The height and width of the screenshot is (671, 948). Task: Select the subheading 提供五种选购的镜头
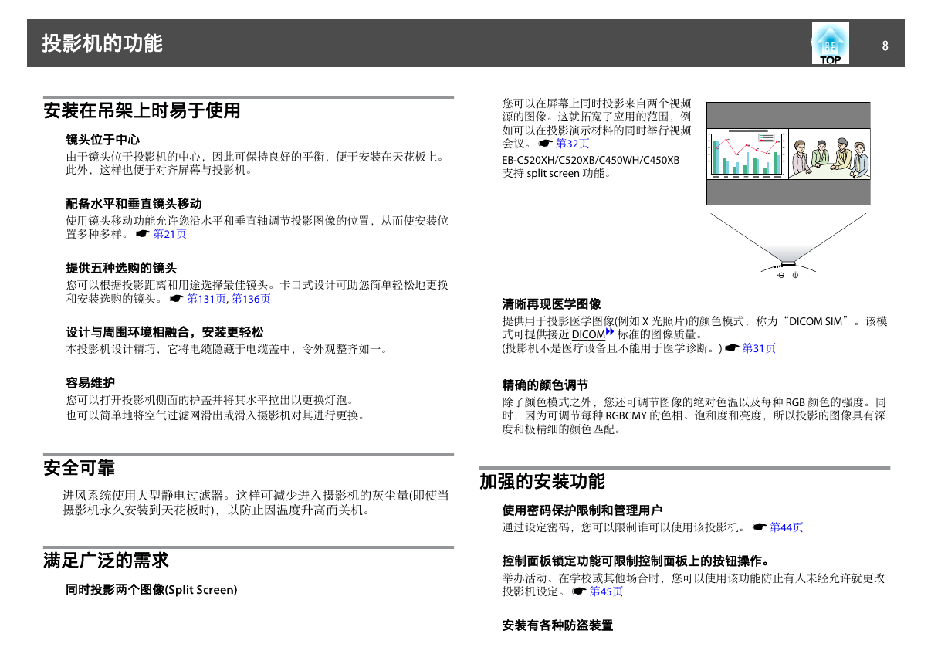tap(121, 268)
